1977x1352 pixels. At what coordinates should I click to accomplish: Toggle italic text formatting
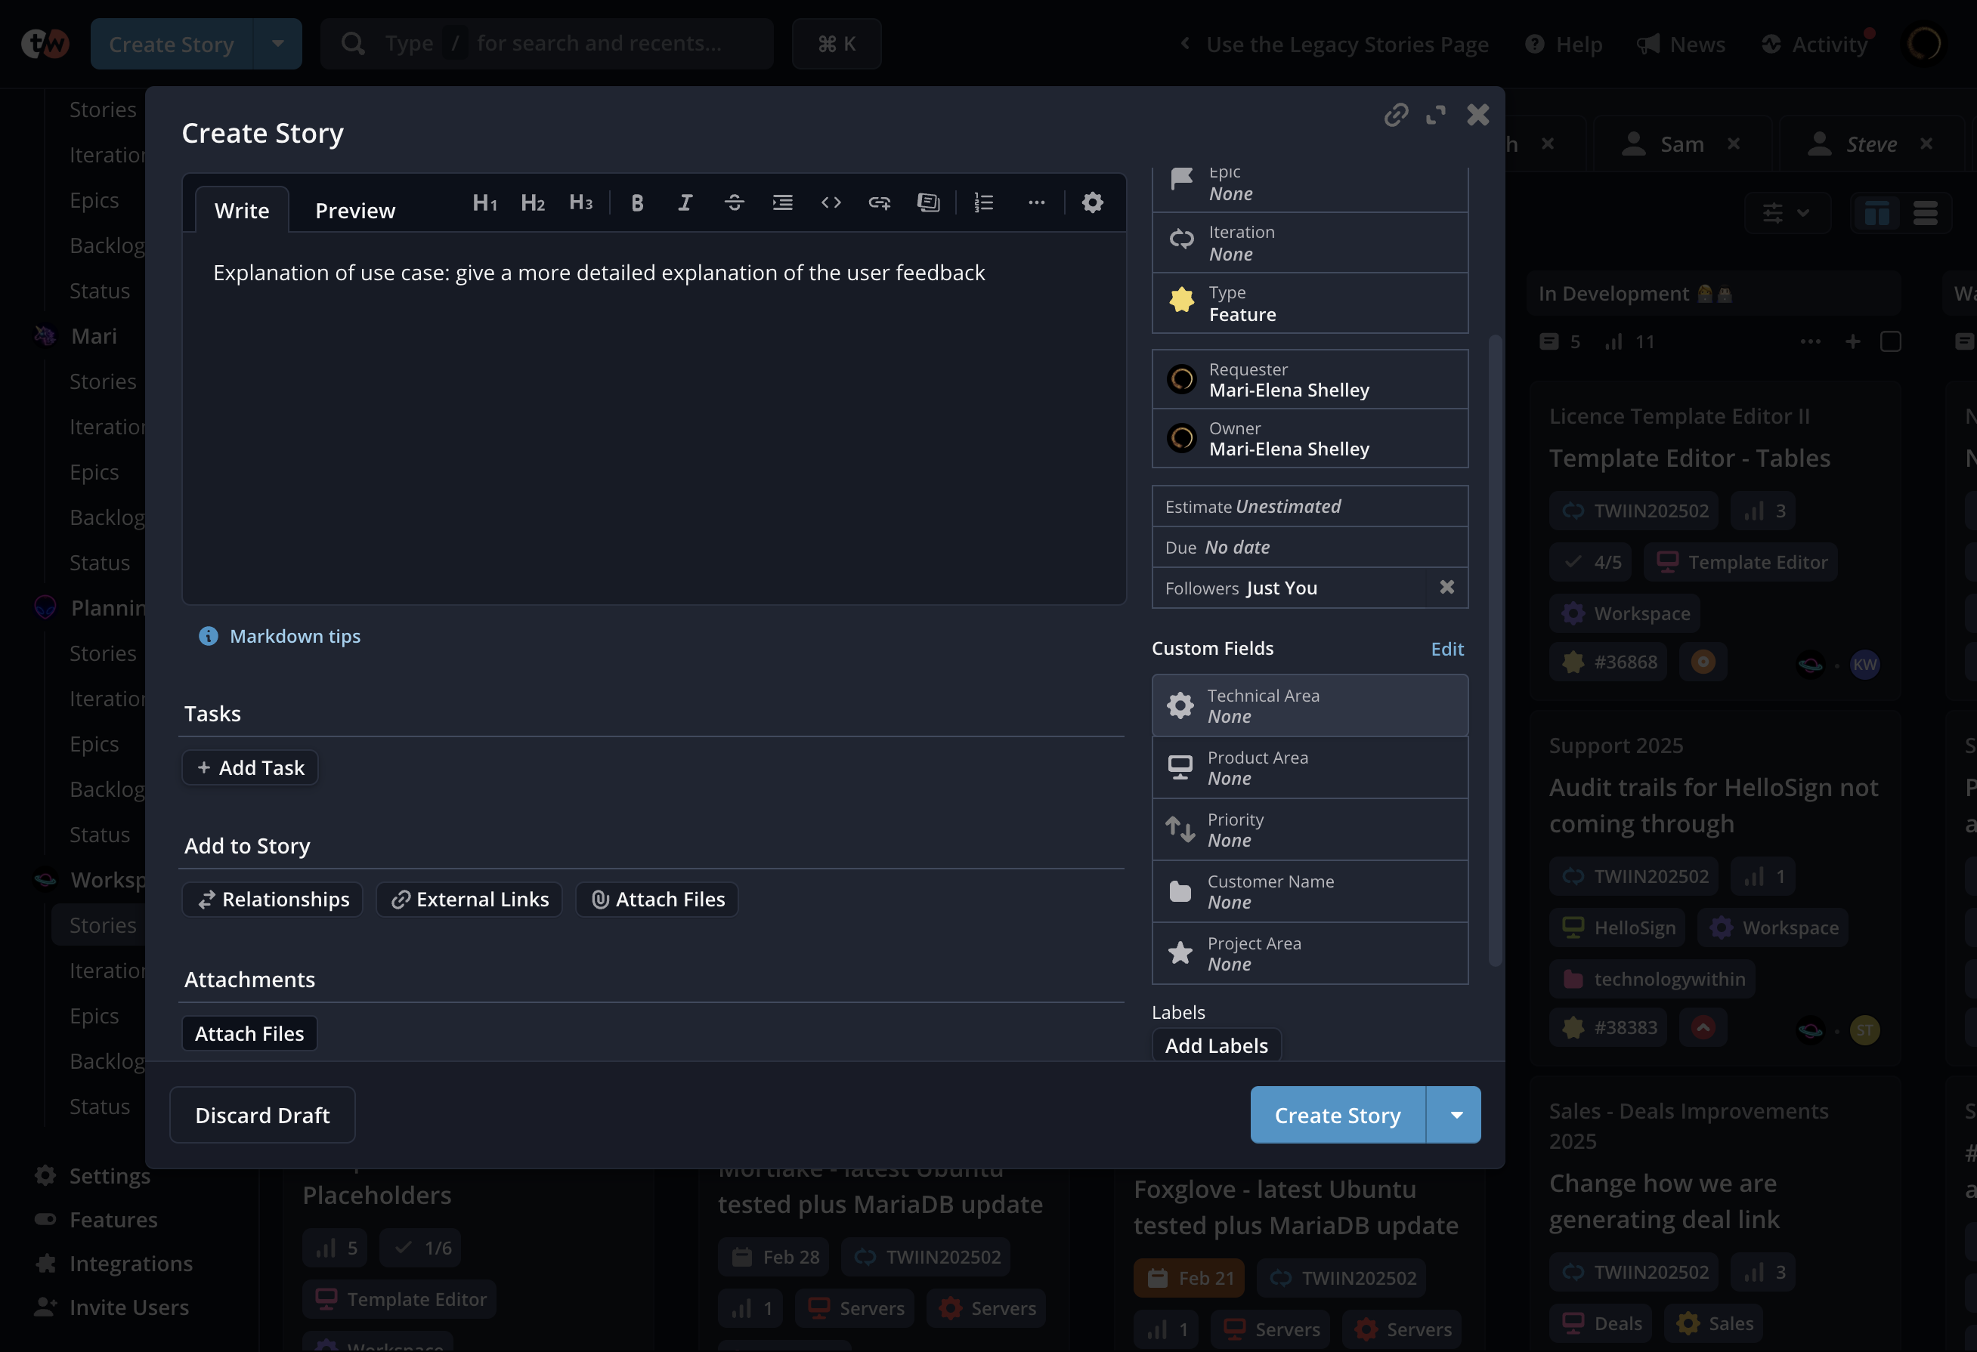(x=685, y=203)
